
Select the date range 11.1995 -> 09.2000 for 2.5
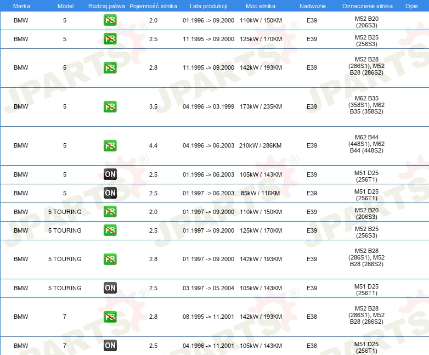tap(208, 39)
